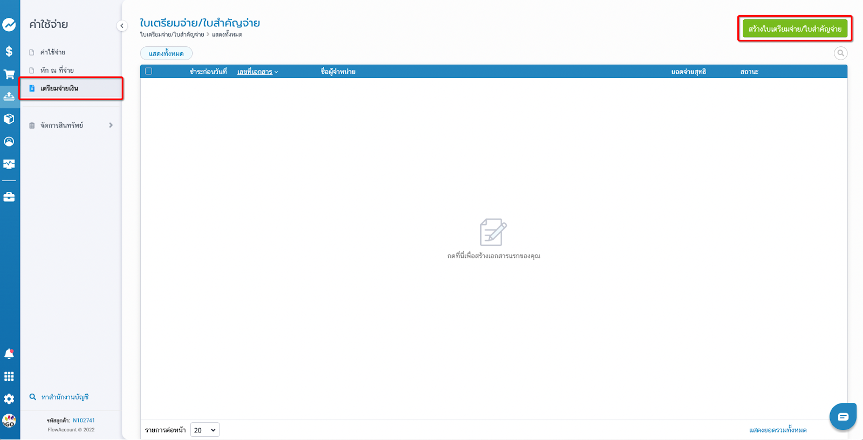Open the live chat bubble button
Viewport: 863px width, 440px height.
[x=843, y=416]
